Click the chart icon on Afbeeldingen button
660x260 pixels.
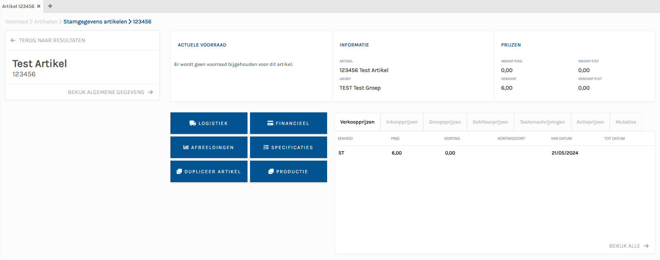(186, 147)
